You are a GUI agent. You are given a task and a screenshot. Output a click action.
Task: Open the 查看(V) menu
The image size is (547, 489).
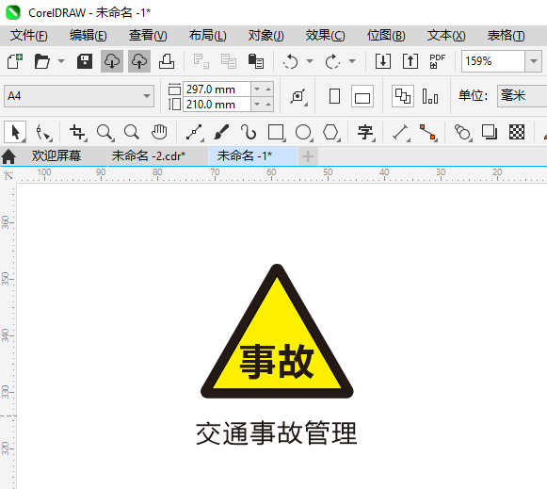[x=148, y=36]
